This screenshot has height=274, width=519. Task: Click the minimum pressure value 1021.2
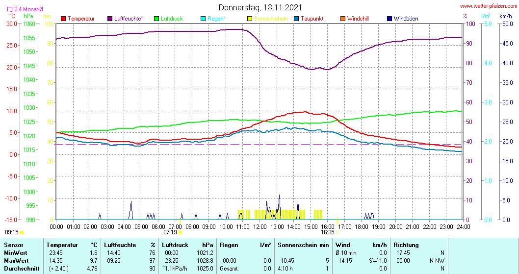point(205,253)
